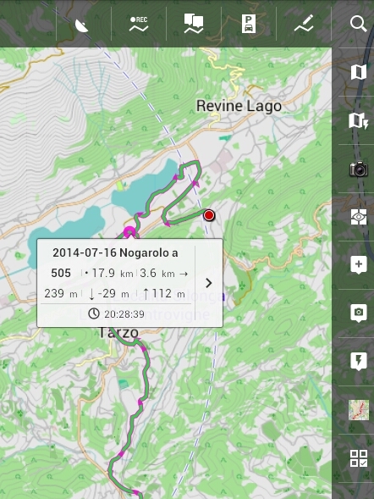Screen dimensions: 374x499
Task: Toggle the map eye overlay icon
Action: click(x=359, y=217)
